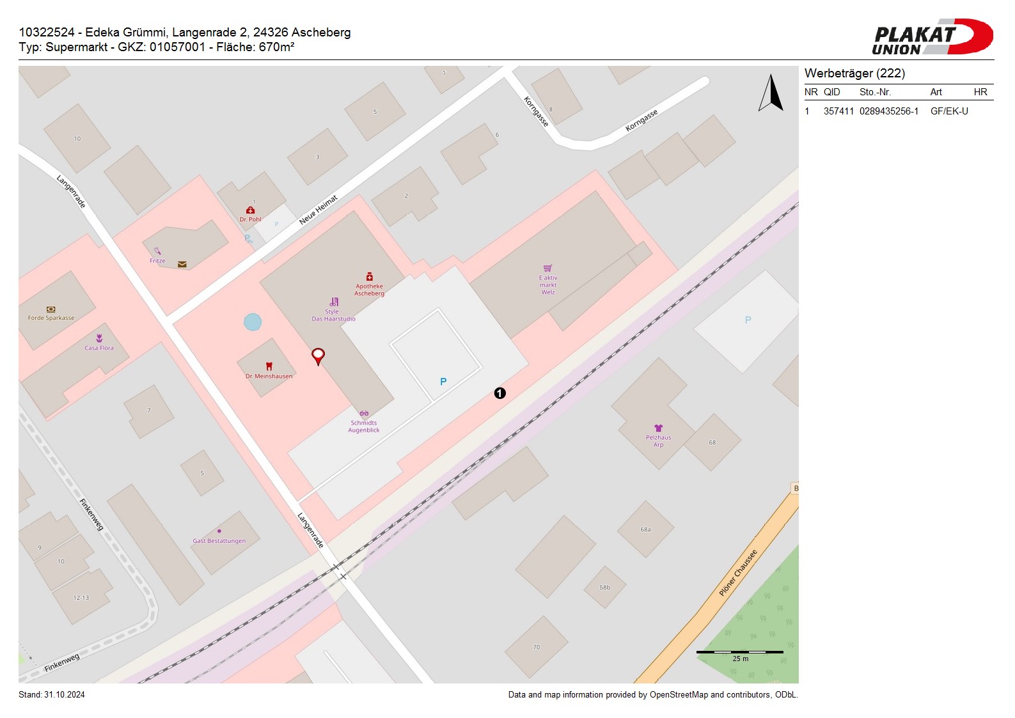Screen dimensions: 1015x718
Task: Click the Style Das Haarstudio hairdresser icon
Action: tap(334, 302)
